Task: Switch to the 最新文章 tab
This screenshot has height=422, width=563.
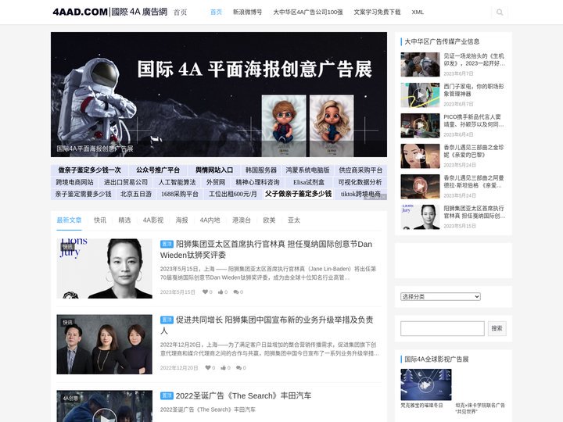Action: pyautogui.click(x=69, y=220)
